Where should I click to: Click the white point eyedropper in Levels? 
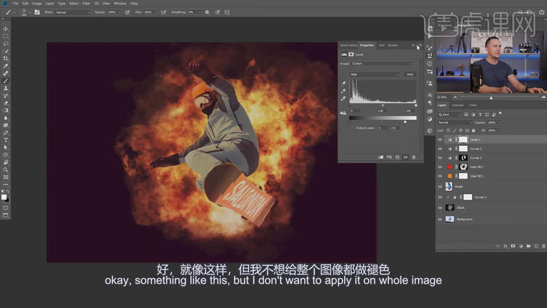pyautogui.click(x=343, y=98)
